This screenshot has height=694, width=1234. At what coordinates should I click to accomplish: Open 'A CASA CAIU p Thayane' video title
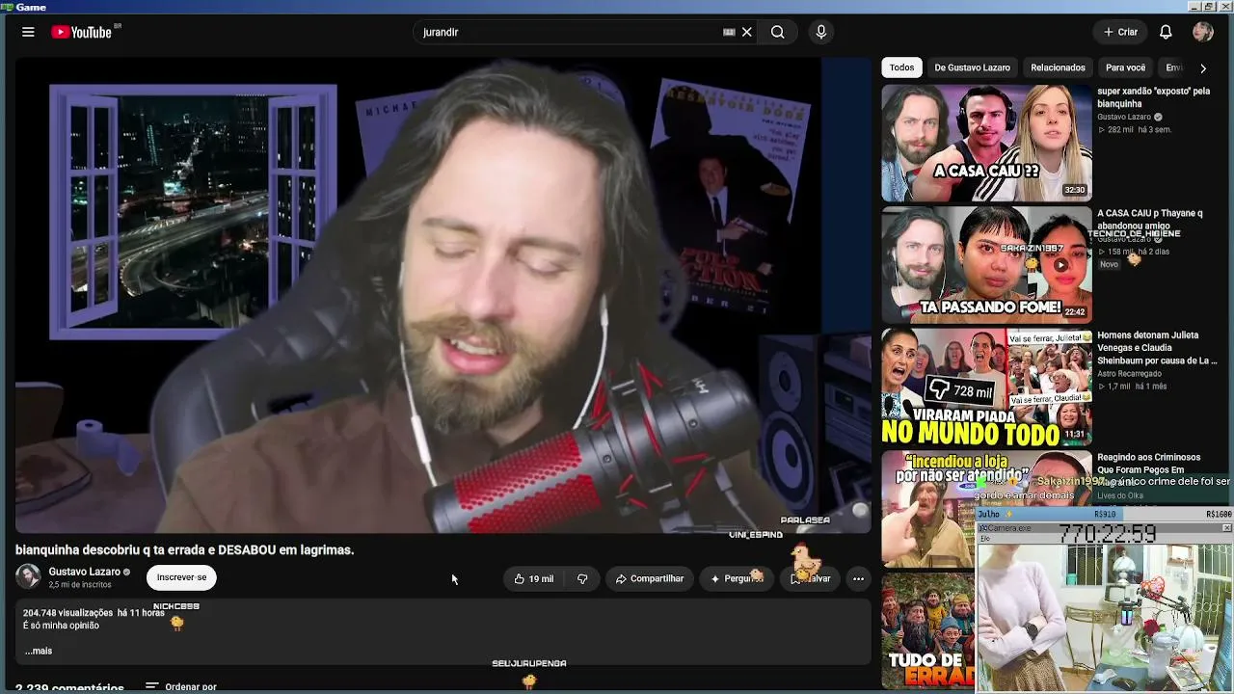[x=1150, y=220]
